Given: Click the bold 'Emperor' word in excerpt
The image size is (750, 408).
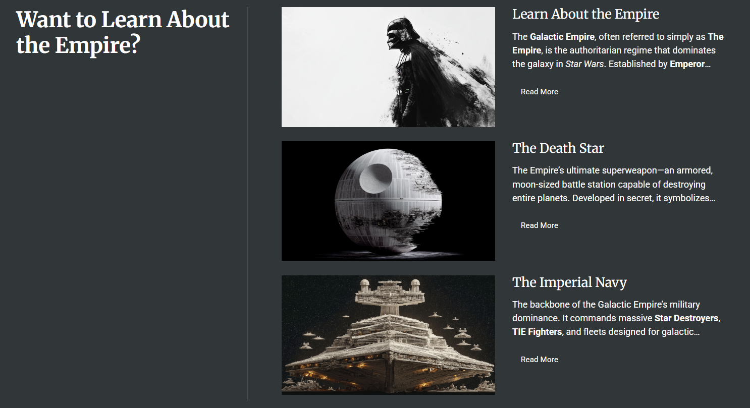Looking at the screenshot, I should coord(687,64).
